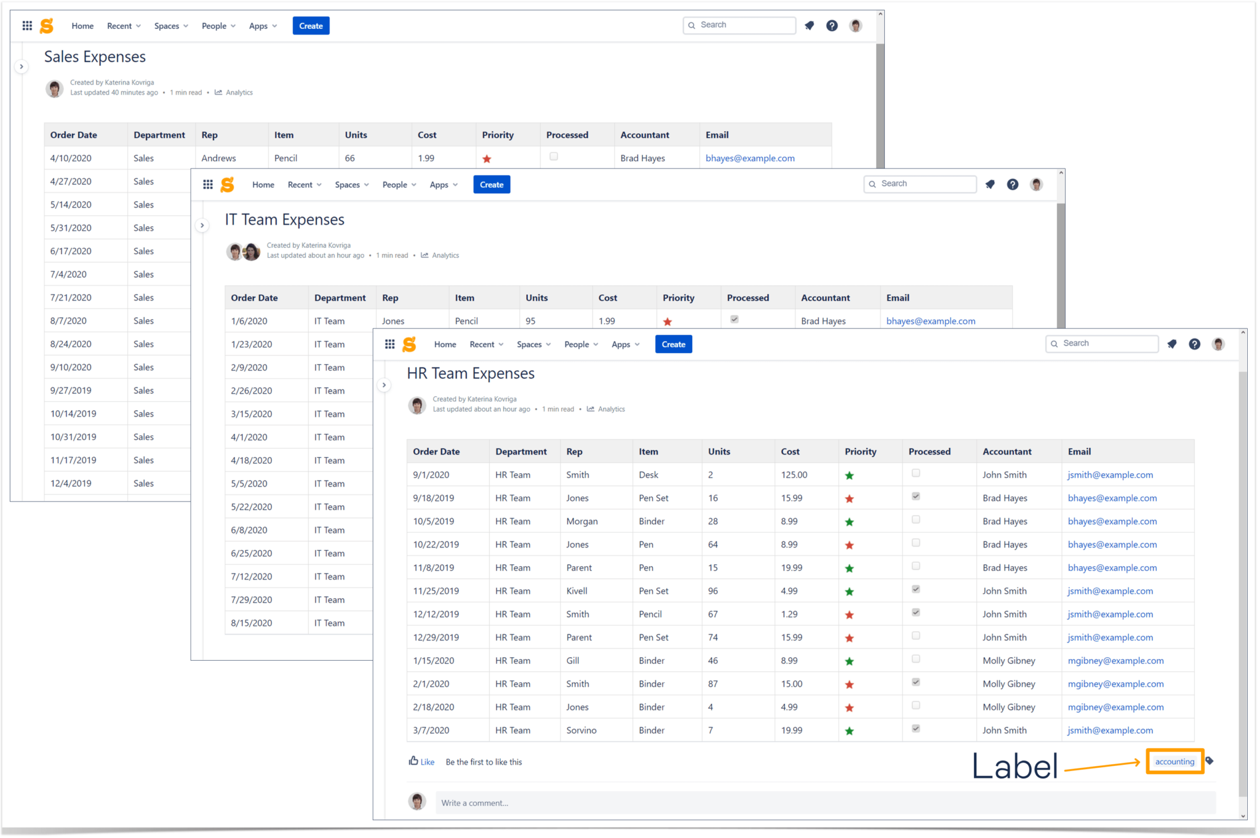1260x838 pixels.
Task: Click the orange Confluence logo
Action: (410, 344)
